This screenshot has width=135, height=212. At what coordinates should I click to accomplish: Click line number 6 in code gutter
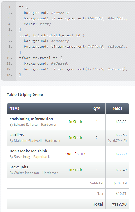coord(10,35)
